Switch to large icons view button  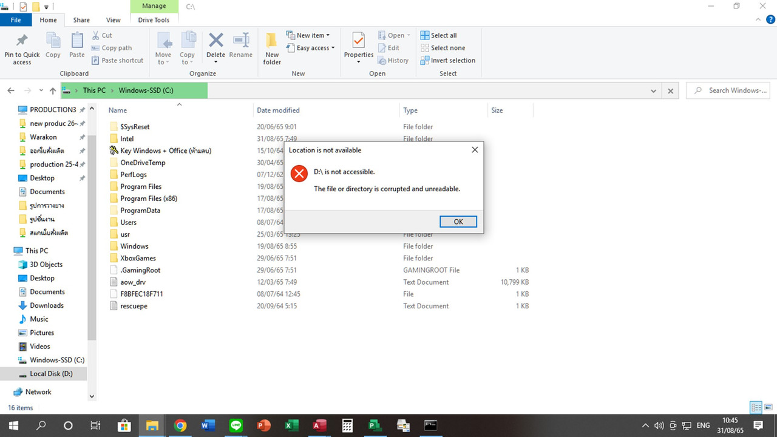(x=769, y=407)
